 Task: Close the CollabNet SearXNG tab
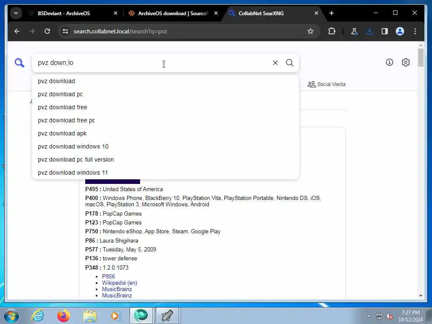[x=316, y=13]
